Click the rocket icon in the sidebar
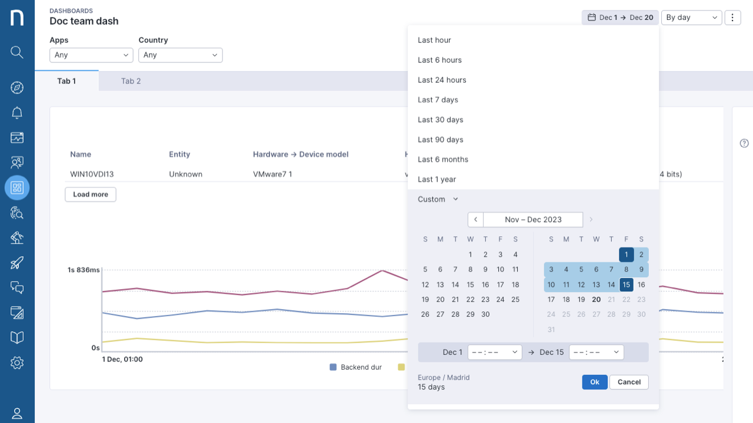The image size is (753, 423). pyautogui.click(x=17, y=263)
